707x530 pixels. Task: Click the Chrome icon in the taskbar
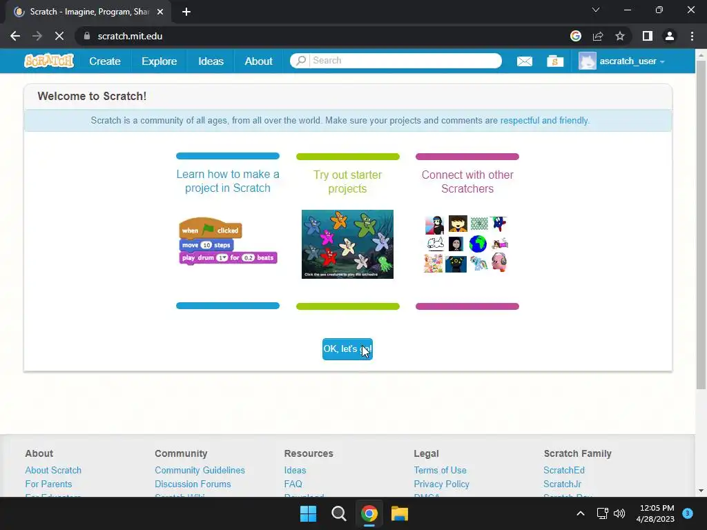tap(369, 513)
